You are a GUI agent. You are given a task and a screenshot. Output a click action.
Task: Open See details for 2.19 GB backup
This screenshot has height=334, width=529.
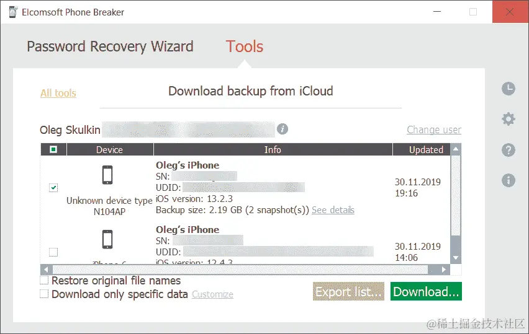(x=333, y=210)
